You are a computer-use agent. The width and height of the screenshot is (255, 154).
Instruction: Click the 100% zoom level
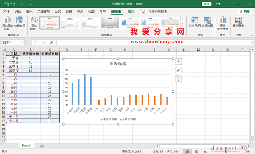(x=246, y=151)
